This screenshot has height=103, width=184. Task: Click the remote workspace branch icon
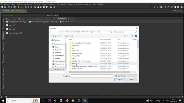[x=151, y=7]
